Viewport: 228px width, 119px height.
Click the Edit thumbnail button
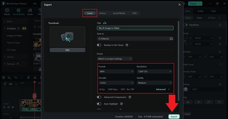pos(68,50)
